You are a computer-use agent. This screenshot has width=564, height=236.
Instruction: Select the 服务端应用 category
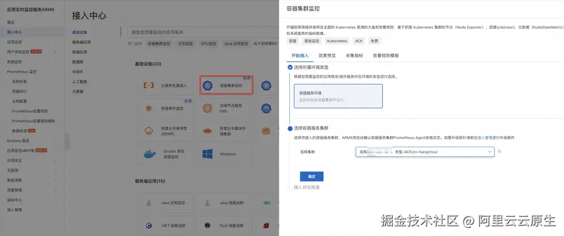(81, 42)
